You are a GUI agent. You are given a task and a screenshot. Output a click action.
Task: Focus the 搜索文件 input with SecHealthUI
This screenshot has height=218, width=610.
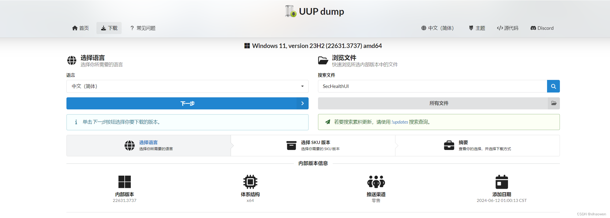(x=432, y=86)
